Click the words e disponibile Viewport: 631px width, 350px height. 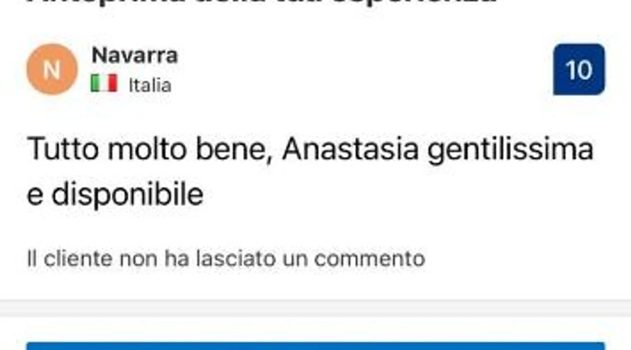point(115,195)
